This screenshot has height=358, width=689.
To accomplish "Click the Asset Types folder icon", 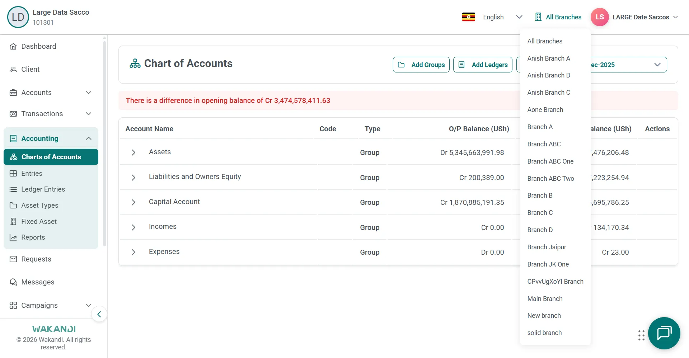I will coord(13,205).
